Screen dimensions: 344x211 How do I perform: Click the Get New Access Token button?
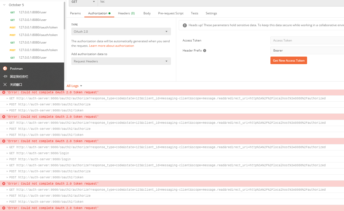tap(289, 60)
